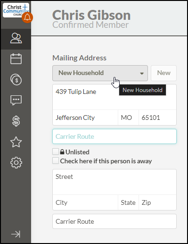The width and height of the screenshot is (188, 244).
Task: Open the Giving coins icon in sidebar
Action: pyautogui.click(x=16, y=80)
